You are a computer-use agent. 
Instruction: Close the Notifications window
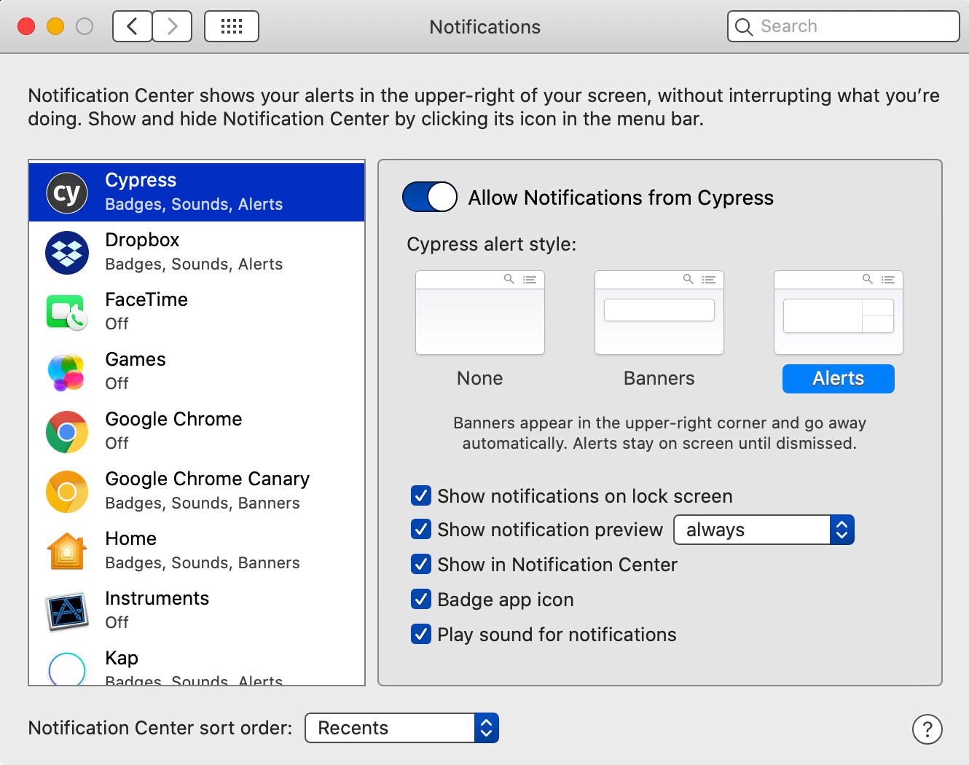point(26,27)
